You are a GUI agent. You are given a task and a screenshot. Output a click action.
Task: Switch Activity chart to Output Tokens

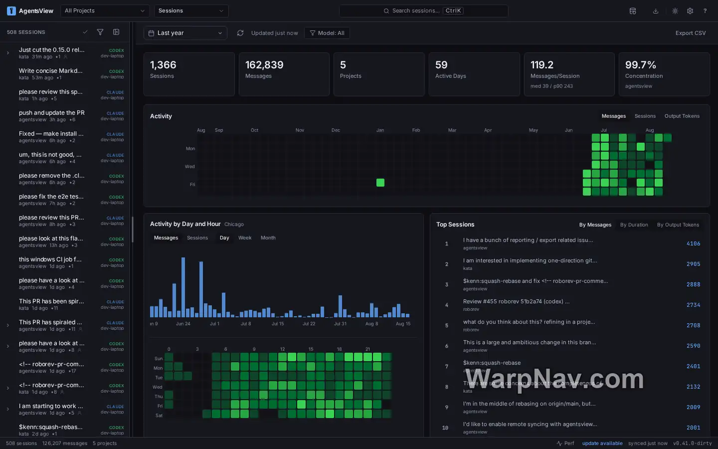[x=682, y=116]
